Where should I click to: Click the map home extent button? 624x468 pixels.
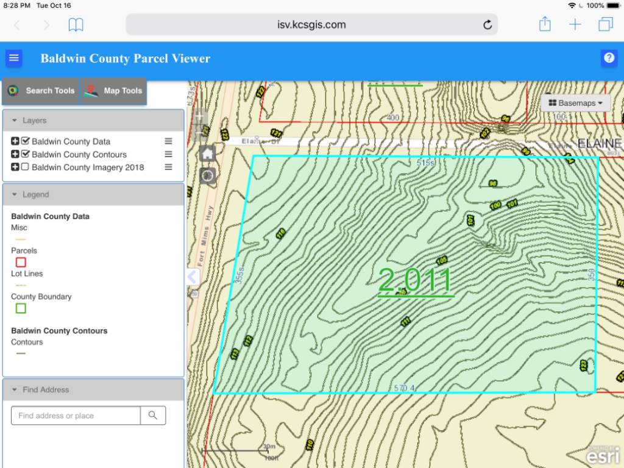pyautogui.click(x=207, y=153)
